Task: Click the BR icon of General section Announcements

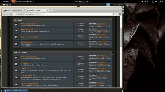Action: click(16, 25)
